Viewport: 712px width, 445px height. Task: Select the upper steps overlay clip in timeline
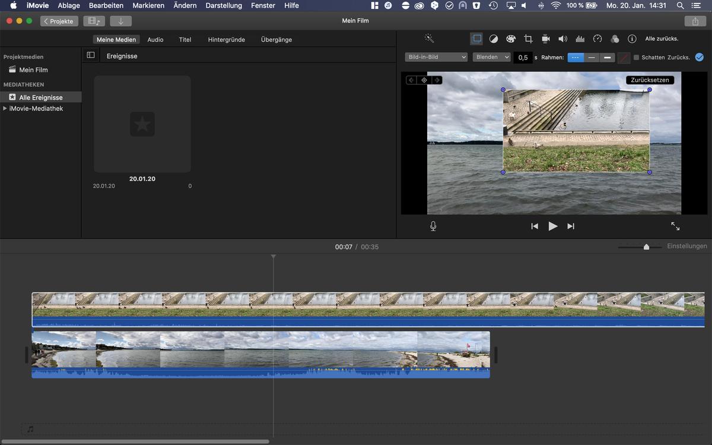(368, 309)
